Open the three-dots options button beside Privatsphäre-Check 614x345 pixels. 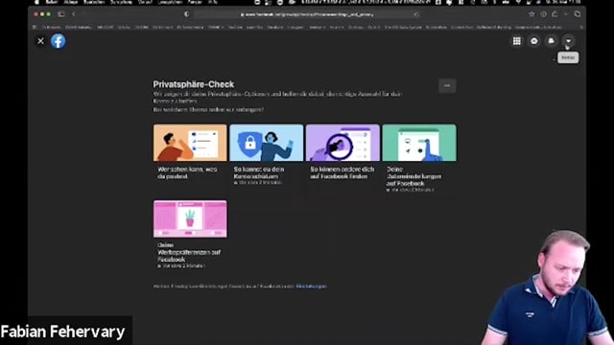coord(447,85)
